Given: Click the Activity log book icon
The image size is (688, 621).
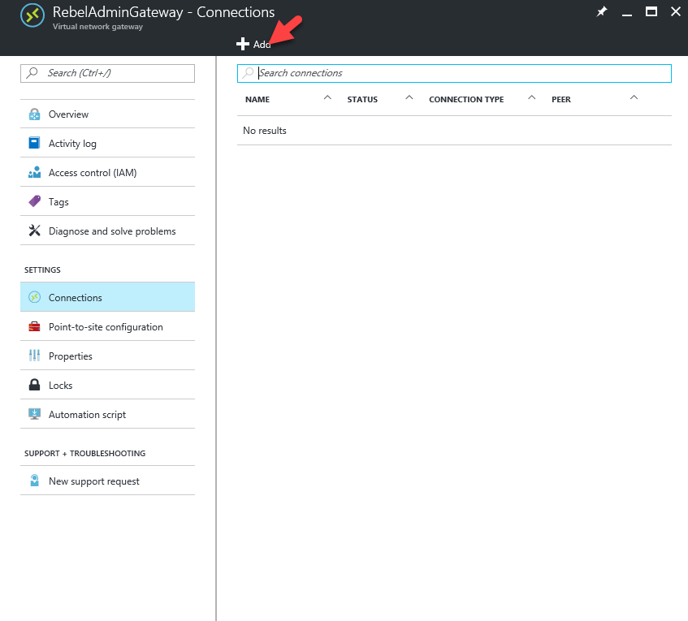Looking at the screenshot, I should 34,143.
